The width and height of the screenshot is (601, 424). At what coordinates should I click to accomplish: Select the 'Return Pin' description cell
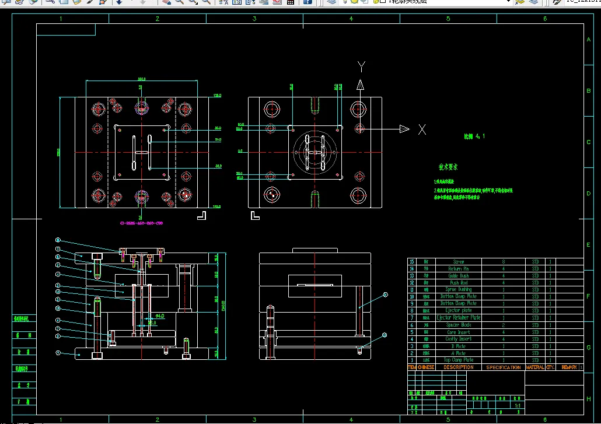coord(459,269)
